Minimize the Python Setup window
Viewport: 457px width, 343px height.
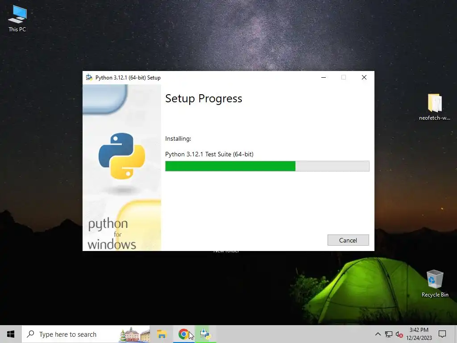point(324,78)
